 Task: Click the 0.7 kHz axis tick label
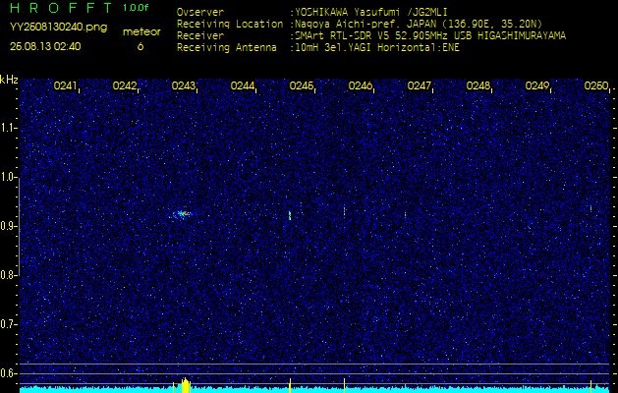click(x=9, y=324)
